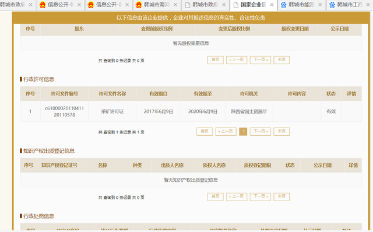
Task: Click the Baidu paw icon on 韩城市能源 tab
Action: 283,5
